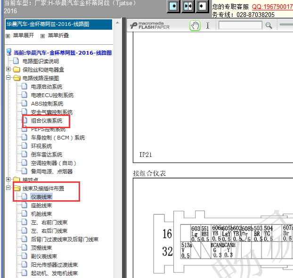293x278 pixels.
Task: Select the 电路线路连接图 folder label
Action: tap(41, 78)
